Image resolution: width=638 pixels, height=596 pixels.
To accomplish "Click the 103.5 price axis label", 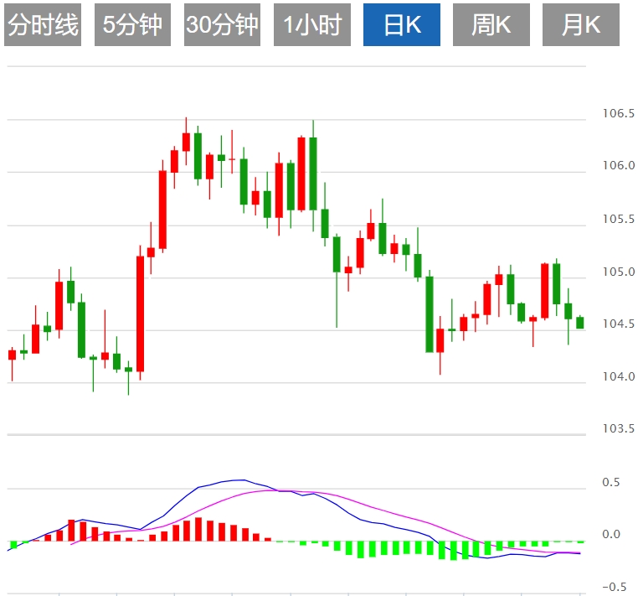I will click(618, 428).
